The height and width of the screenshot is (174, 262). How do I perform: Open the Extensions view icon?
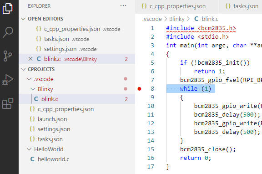click(8, 103)
